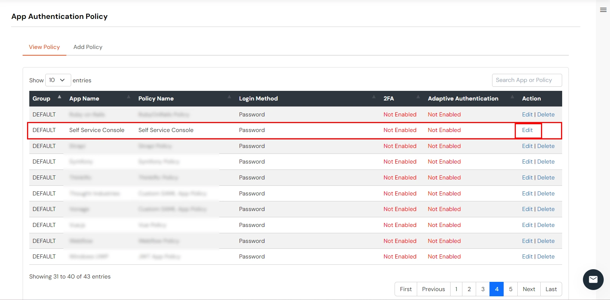Switch to the View Policy tab
This screenshot has height=300, width=610.
(44, 47)
